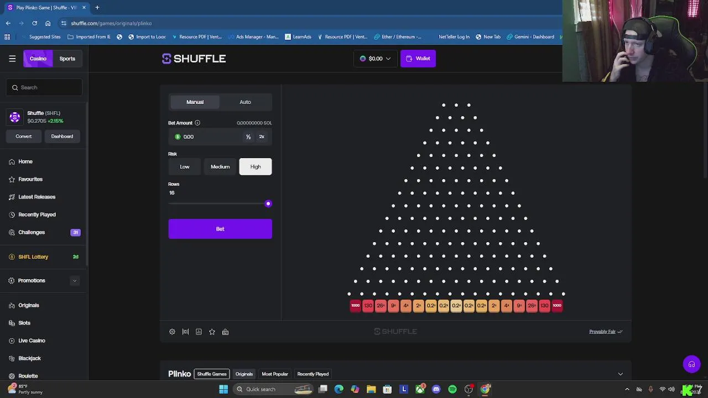
Task: Open the balance currency dropdown
Action: 375,59
